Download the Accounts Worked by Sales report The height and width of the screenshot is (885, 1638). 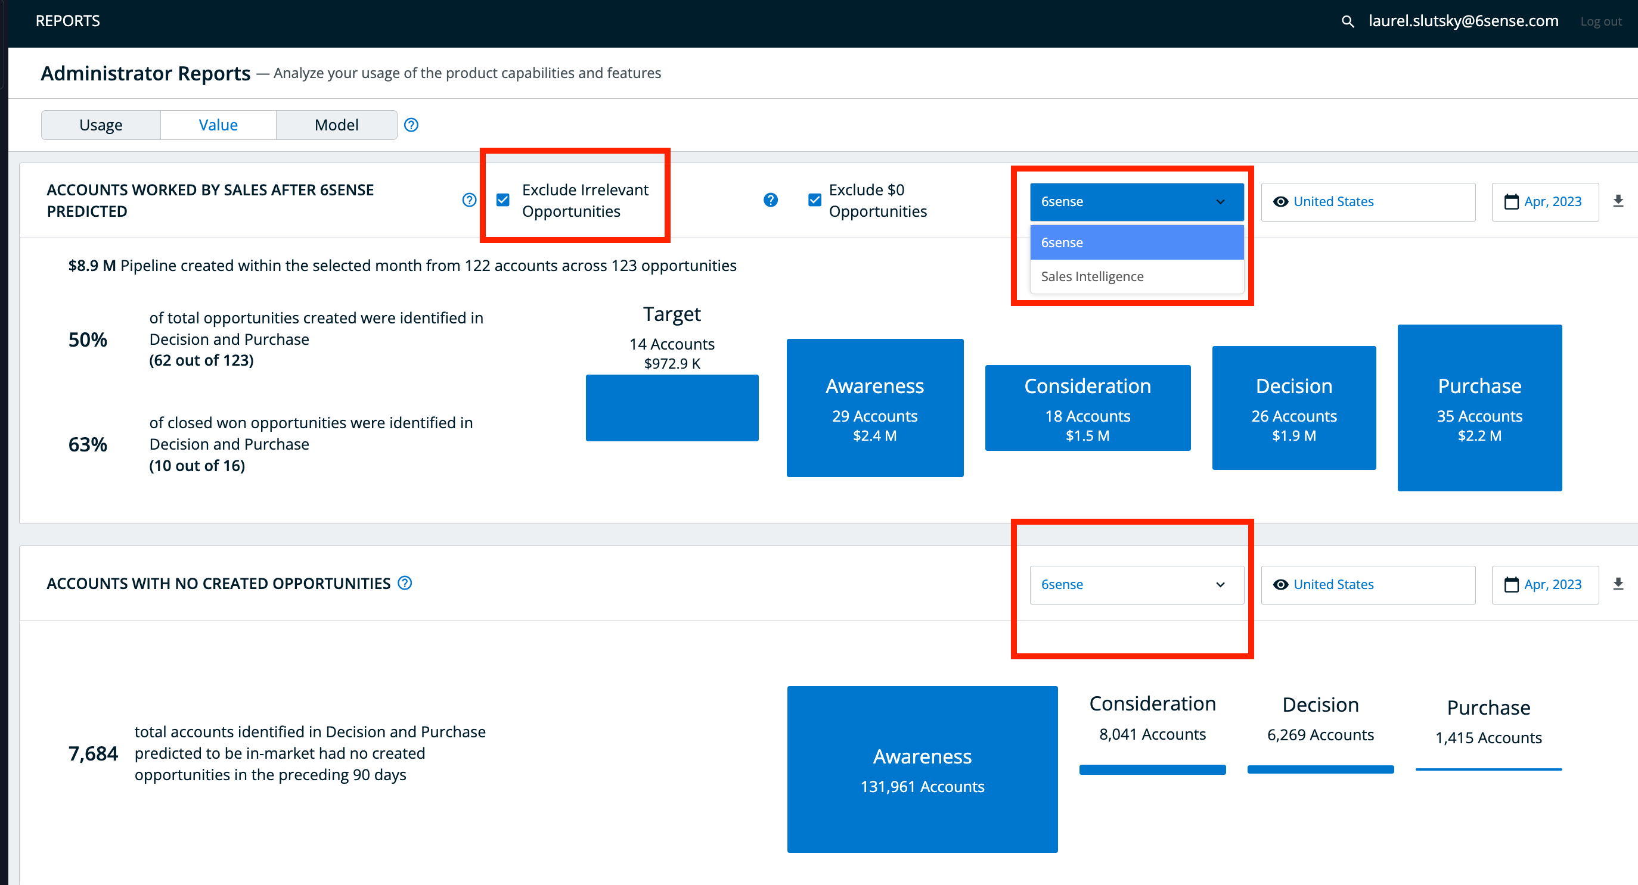click(1618, 201)
